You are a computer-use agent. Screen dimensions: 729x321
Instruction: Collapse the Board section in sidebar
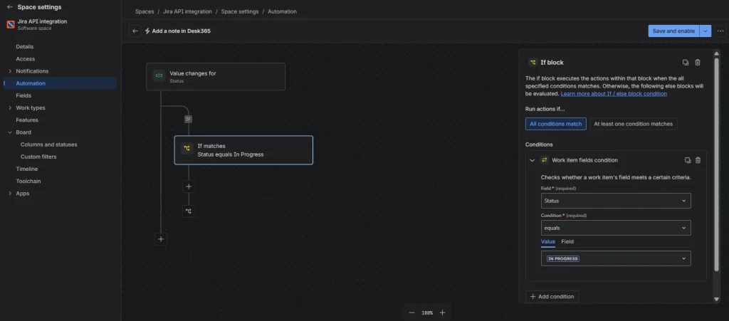10,132
